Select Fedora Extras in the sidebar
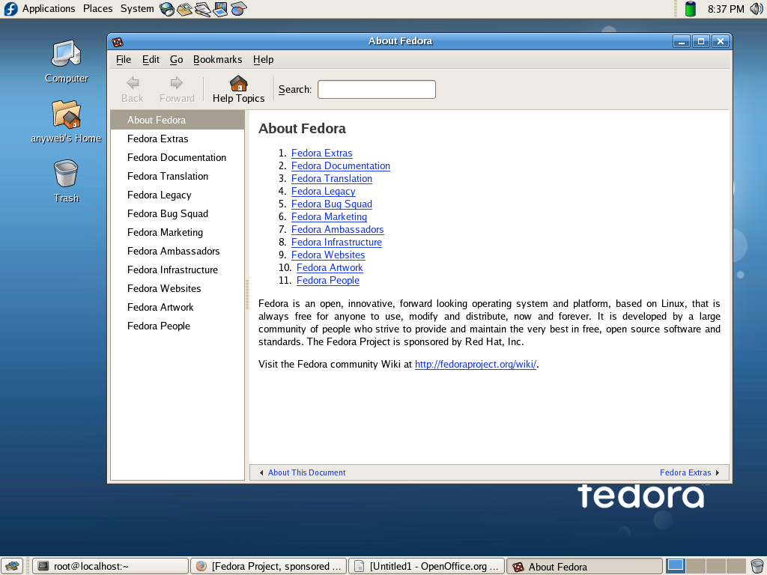 (178, 139)
